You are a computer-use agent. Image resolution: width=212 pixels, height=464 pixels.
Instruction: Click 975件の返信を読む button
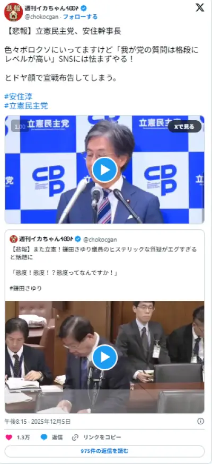click(x=104, y=451)
